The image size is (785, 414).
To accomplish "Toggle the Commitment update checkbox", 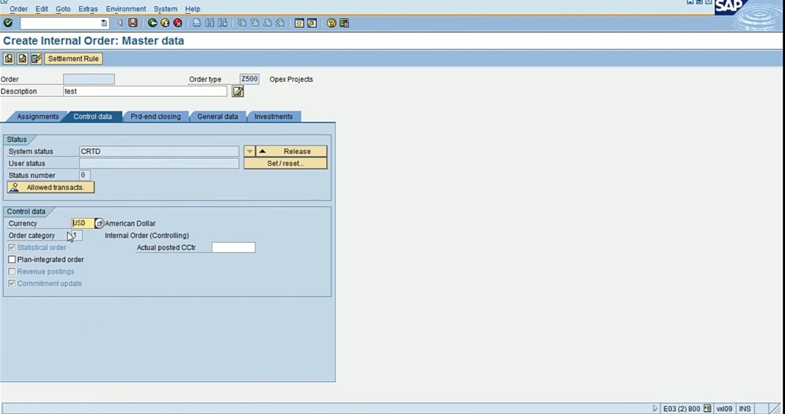I will [11, 284].
